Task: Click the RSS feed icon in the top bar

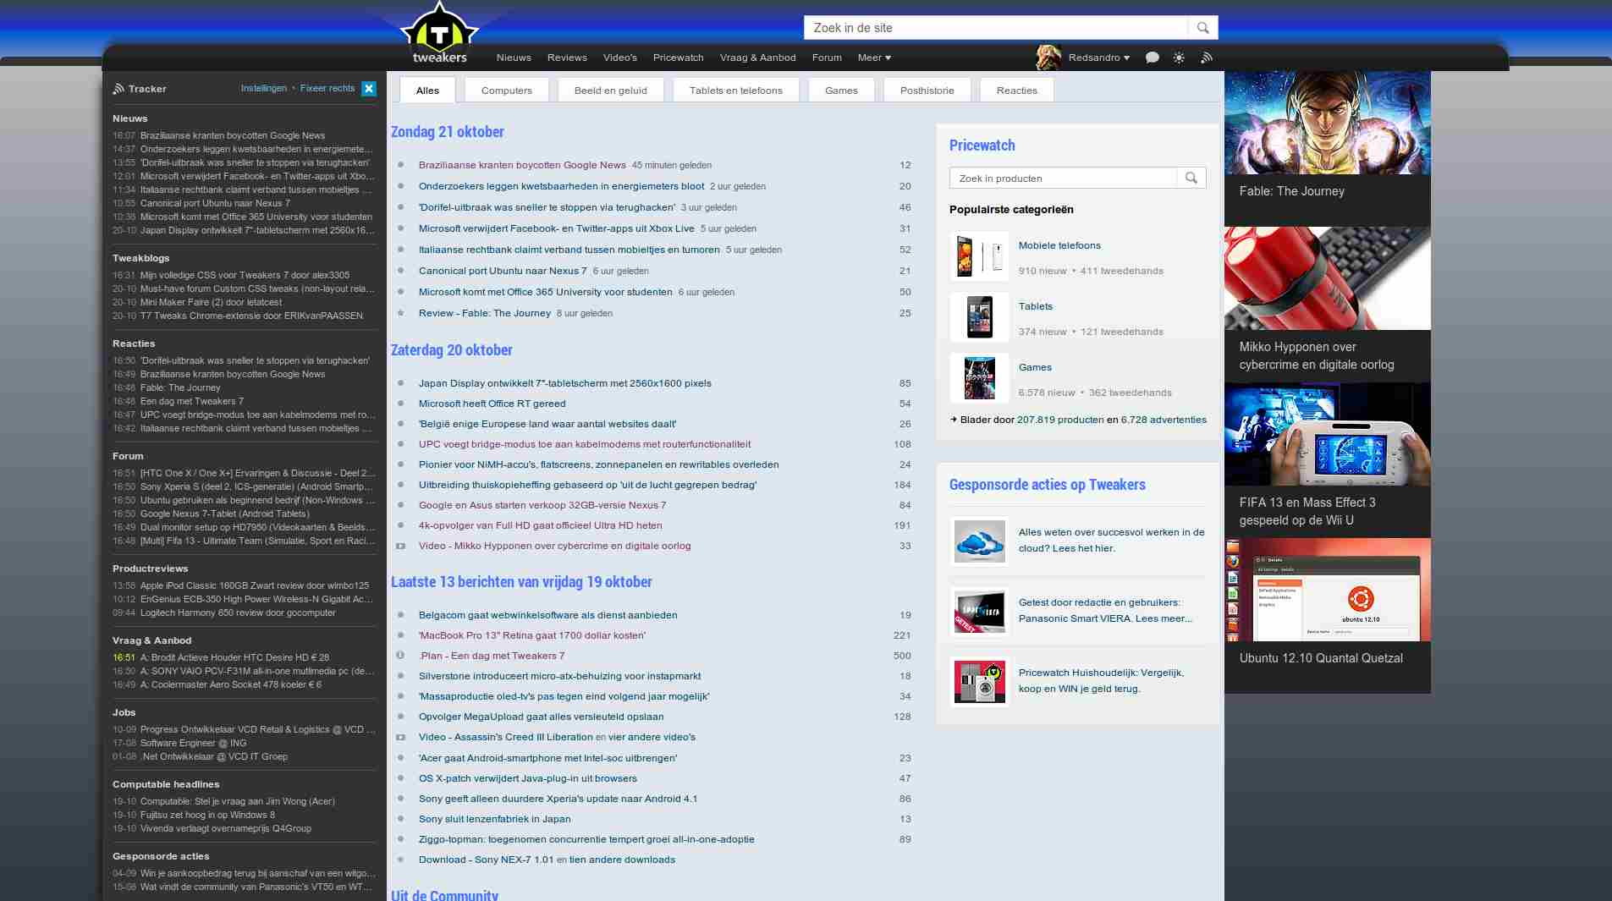Action: point(1206,57)
